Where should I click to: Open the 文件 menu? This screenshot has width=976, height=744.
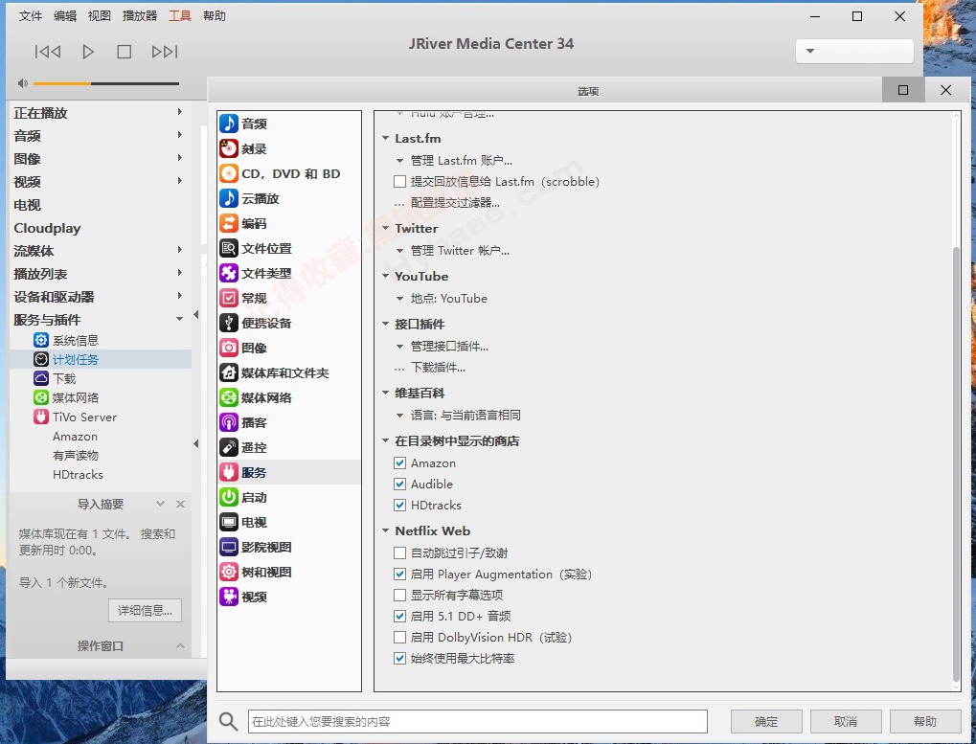(x=31, y=16)
